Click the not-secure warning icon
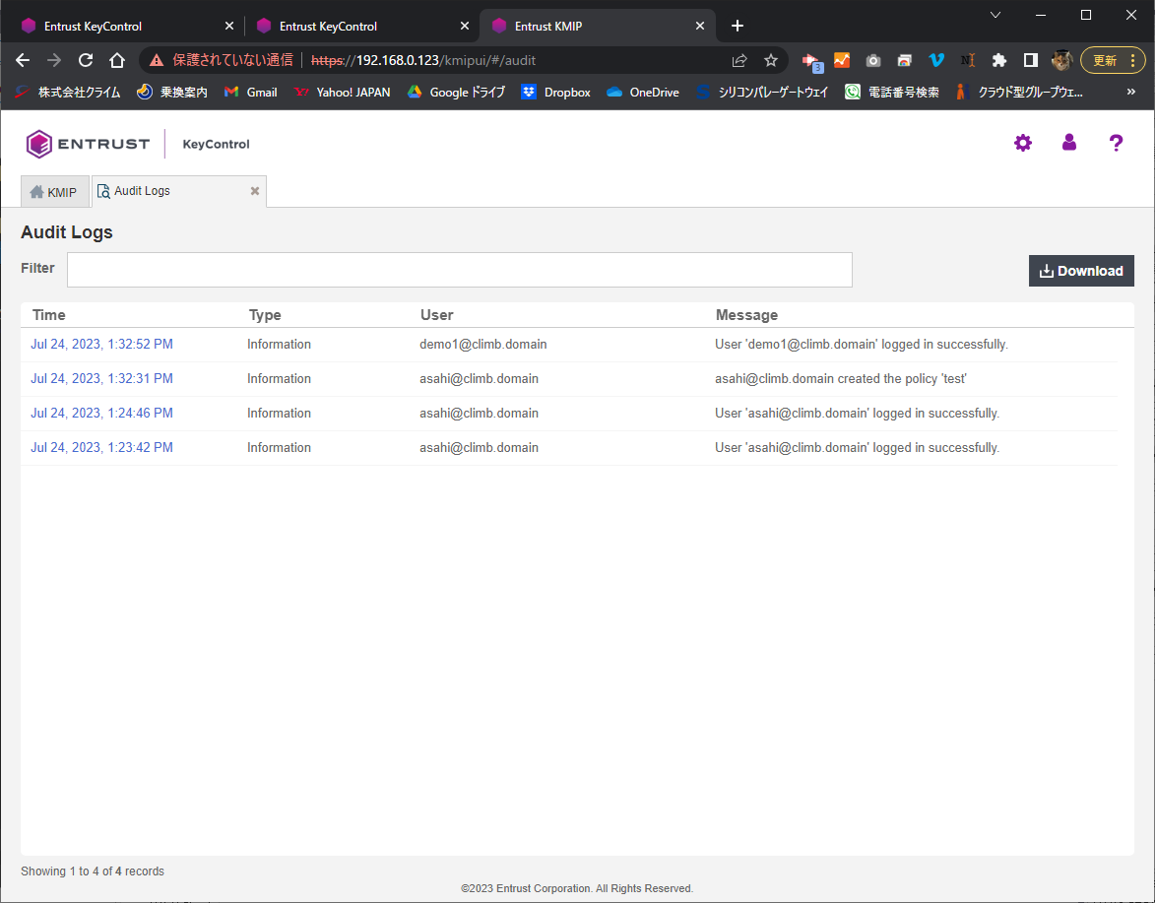 pyautogui.click(x=157, y=60)
